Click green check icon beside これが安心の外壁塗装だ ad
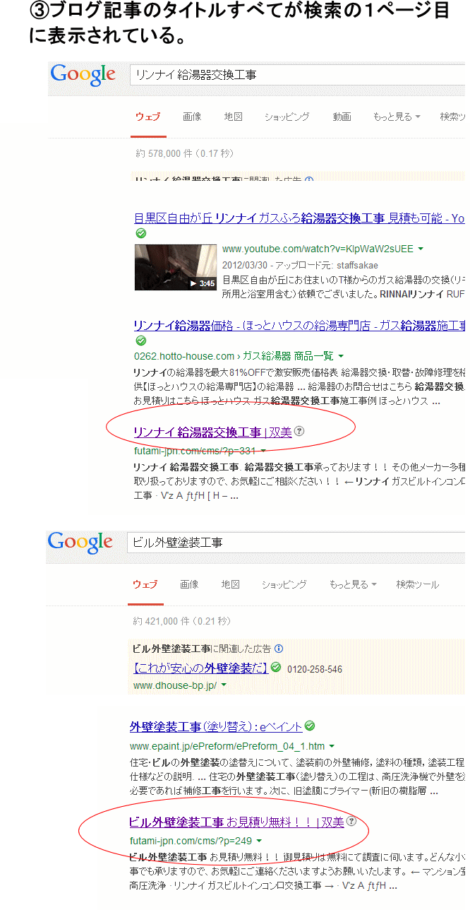This screenshot has height=910, width=470. coord(276,667)
